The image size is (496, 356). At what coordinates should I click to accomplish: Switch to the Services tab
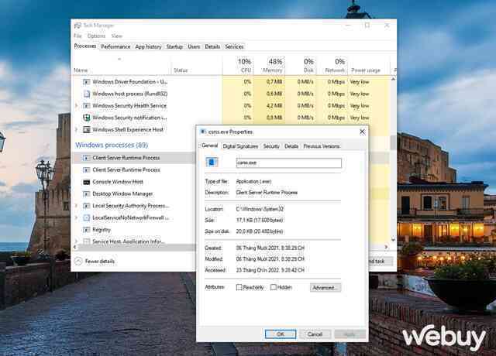(234, 46)
